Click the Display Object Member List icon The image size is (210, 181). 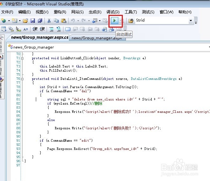[4, 29]
